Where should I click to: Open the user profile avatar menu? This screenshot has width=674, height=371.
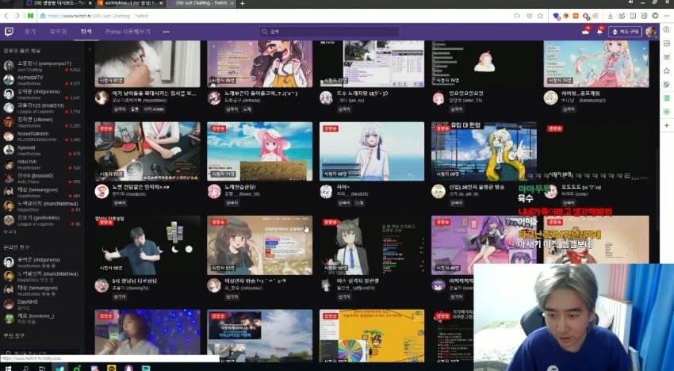651,32
